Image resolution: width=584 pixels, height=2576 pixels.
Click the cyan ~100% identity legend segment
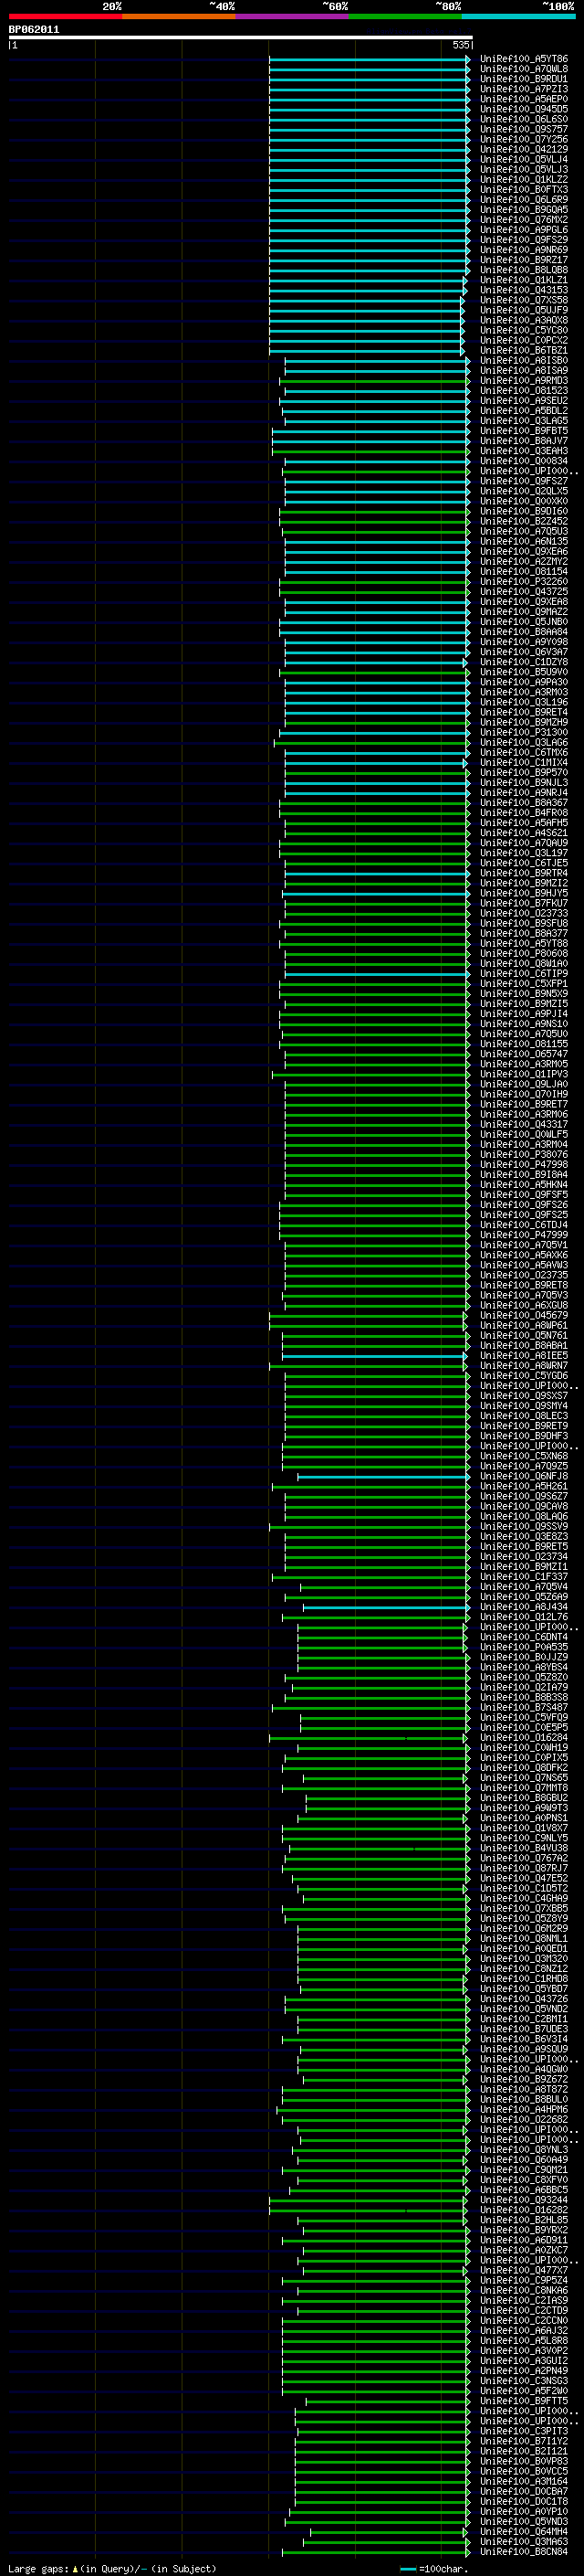(x=519, y=16)
